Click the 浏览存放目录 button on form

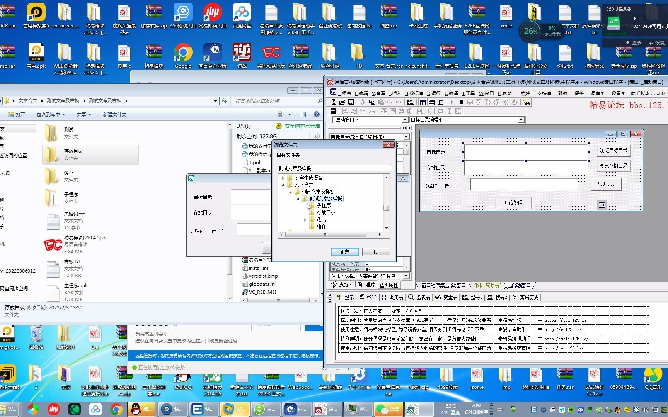click(613, 166)
